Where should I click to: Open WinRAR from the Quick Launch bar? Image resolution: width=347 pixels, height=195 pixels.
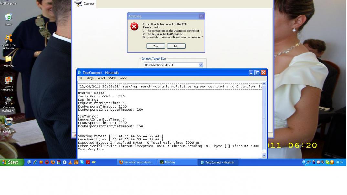click(59, 162)
